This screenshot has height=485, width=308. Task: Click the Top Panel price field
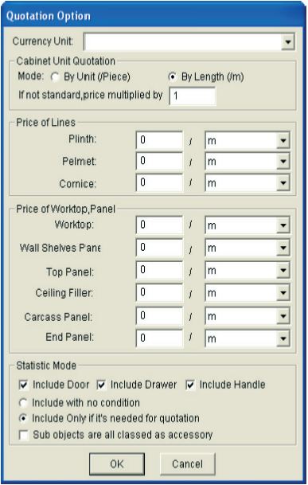(159, 270)
